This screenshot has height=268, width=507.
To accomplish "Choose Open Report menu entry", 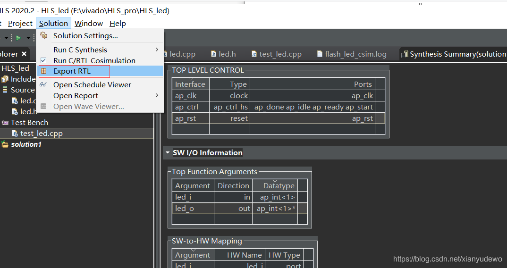I will pos(76,96).
